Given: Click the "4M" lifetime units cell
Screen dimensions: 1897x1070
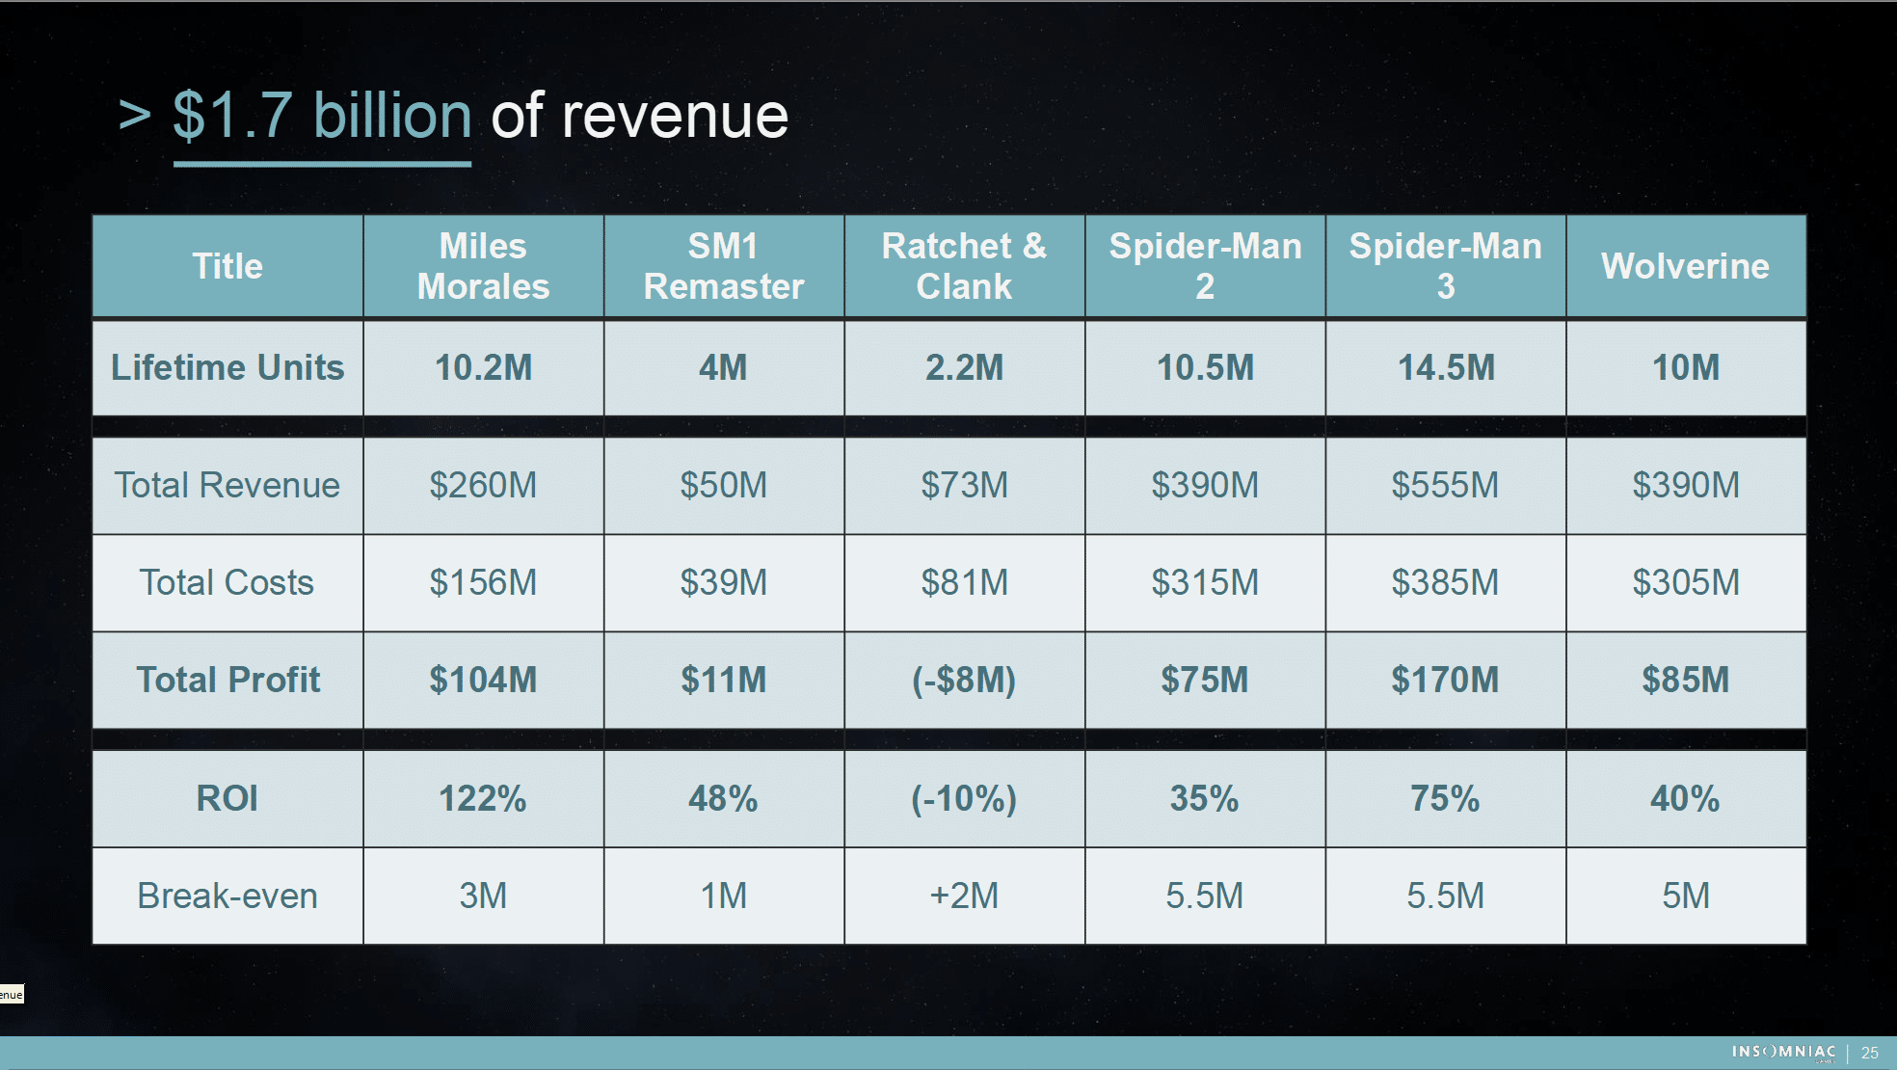Looking at the screenshot, I should point(724,367).
